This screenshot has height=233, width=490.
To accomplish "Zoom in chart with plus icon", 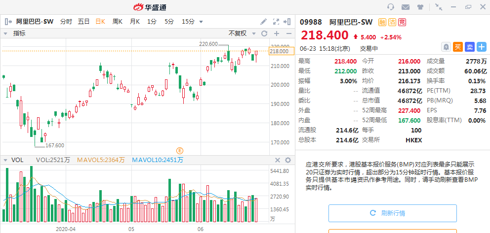I will coord(277,33).
